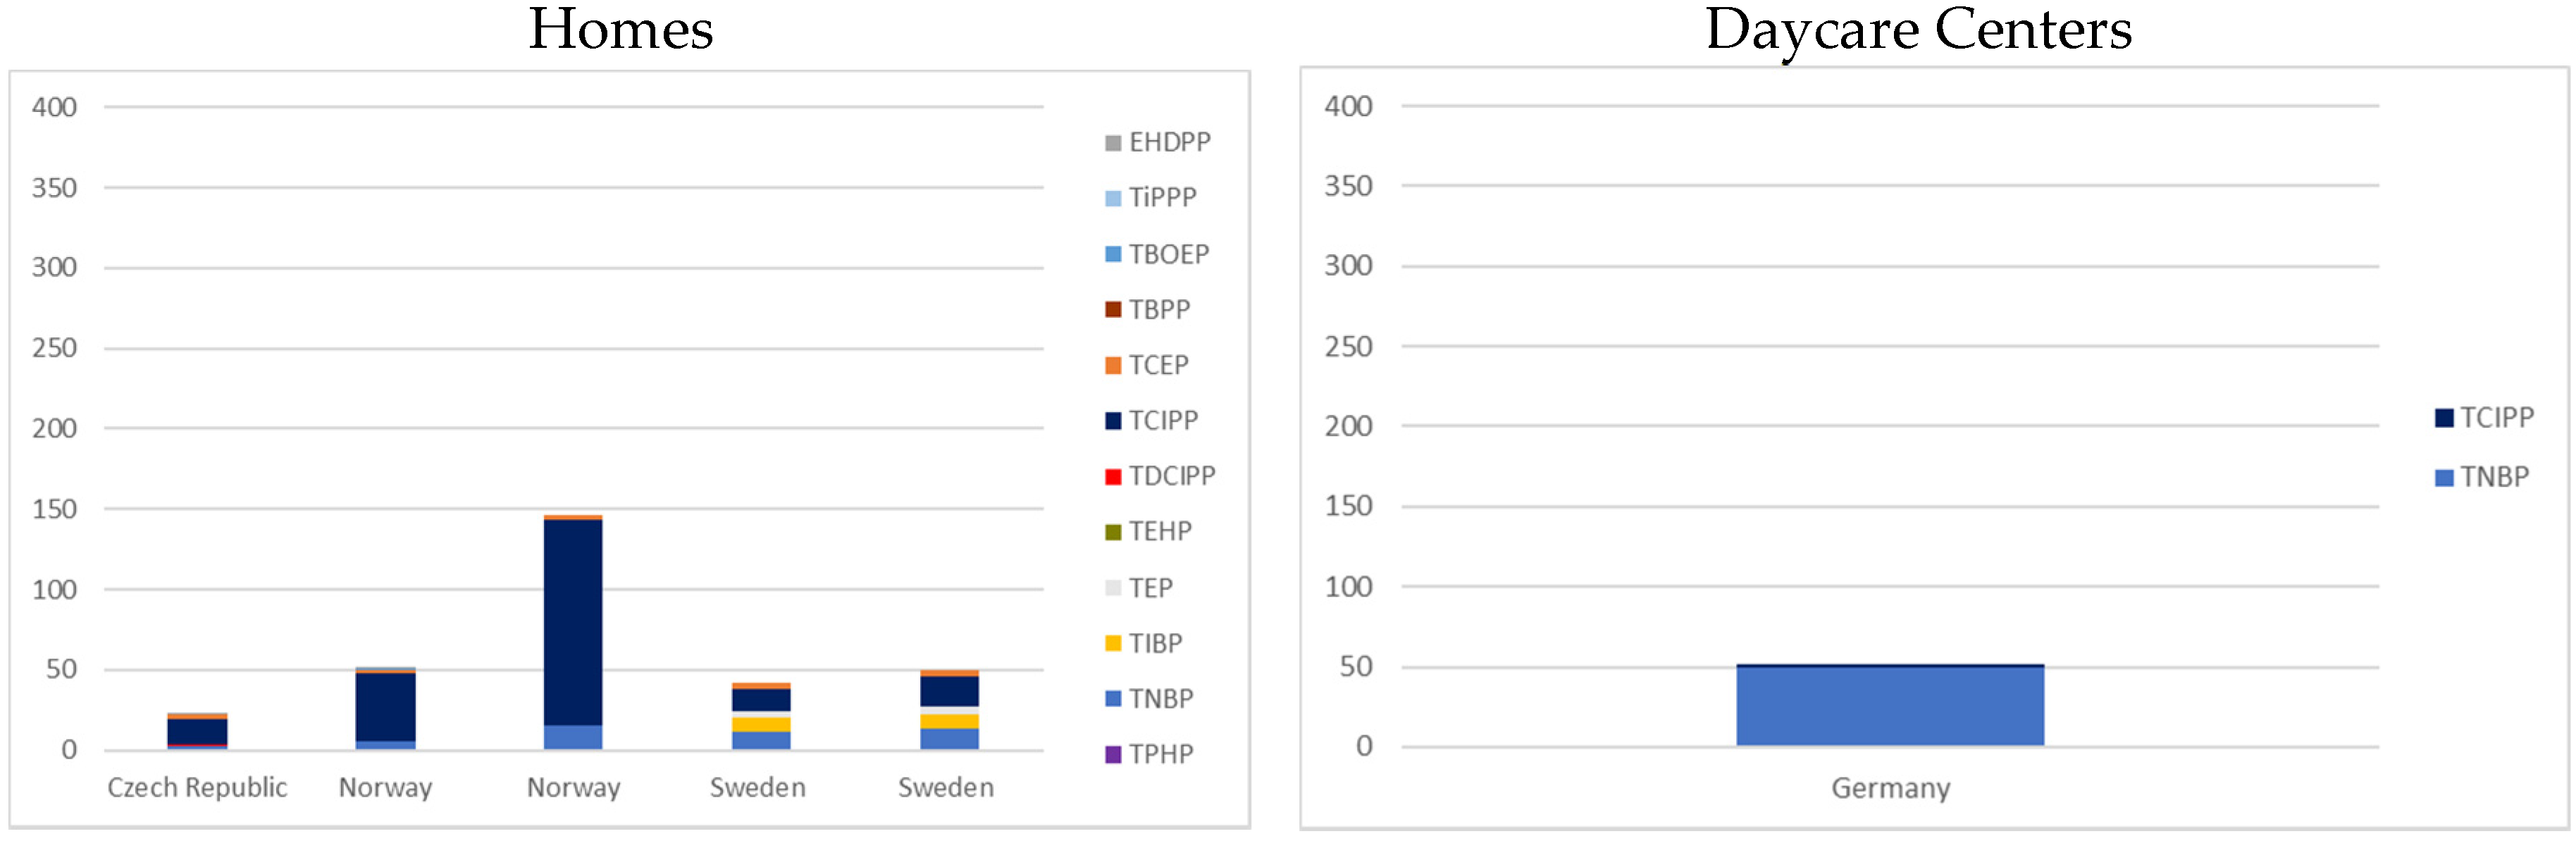Click the yellow TIBP legend swatch
Image resolution: width=2576 pixels, height=841 pixels.
[1112, 643]
